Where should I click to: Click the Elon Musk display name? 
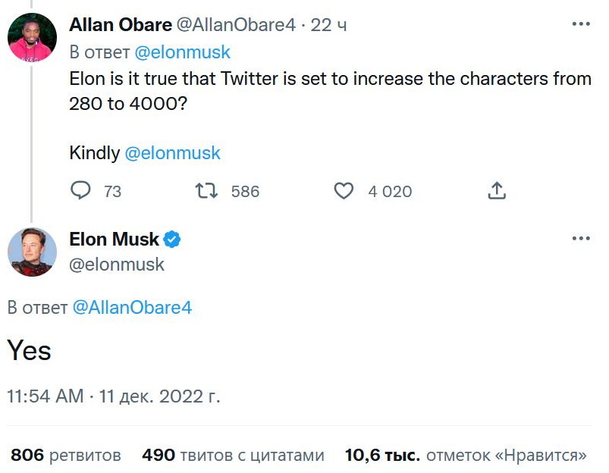pyautogui.click(x=115, y=240)
